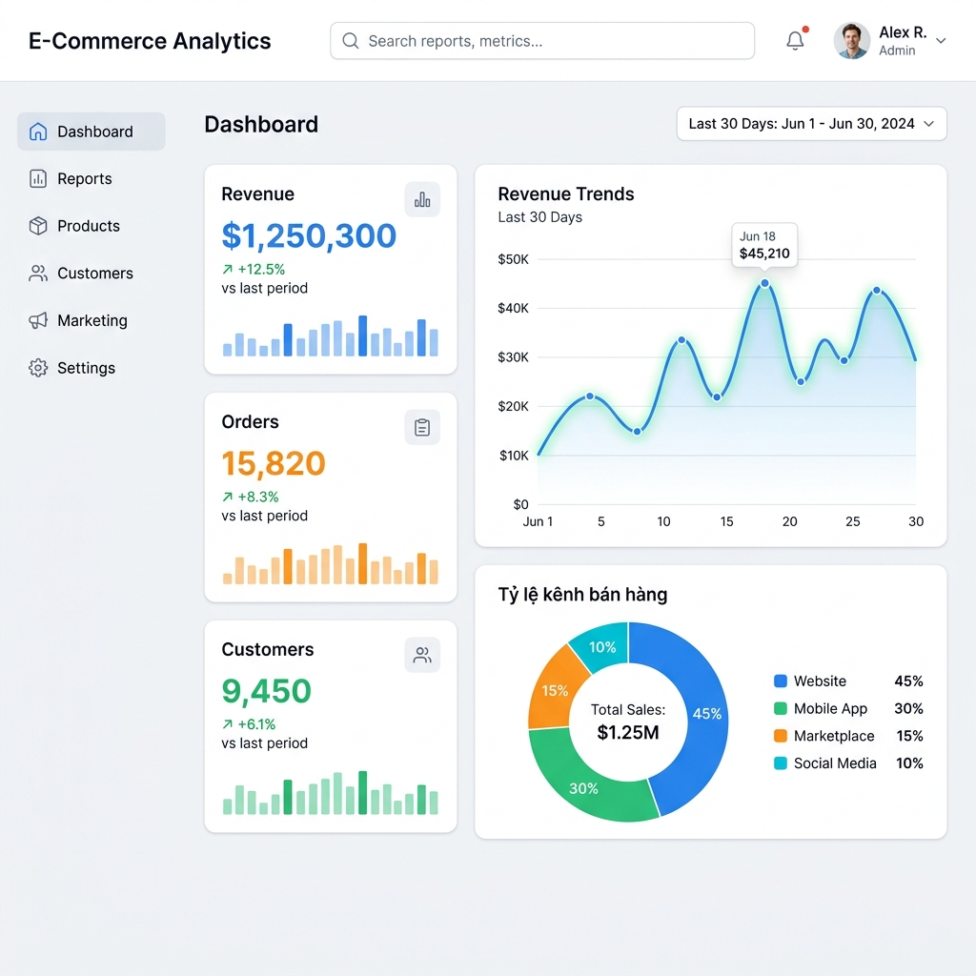This screenshot has height=976, width=976.
Task: Click the E-Commerce Analytics title
Action: coord(150,41)
